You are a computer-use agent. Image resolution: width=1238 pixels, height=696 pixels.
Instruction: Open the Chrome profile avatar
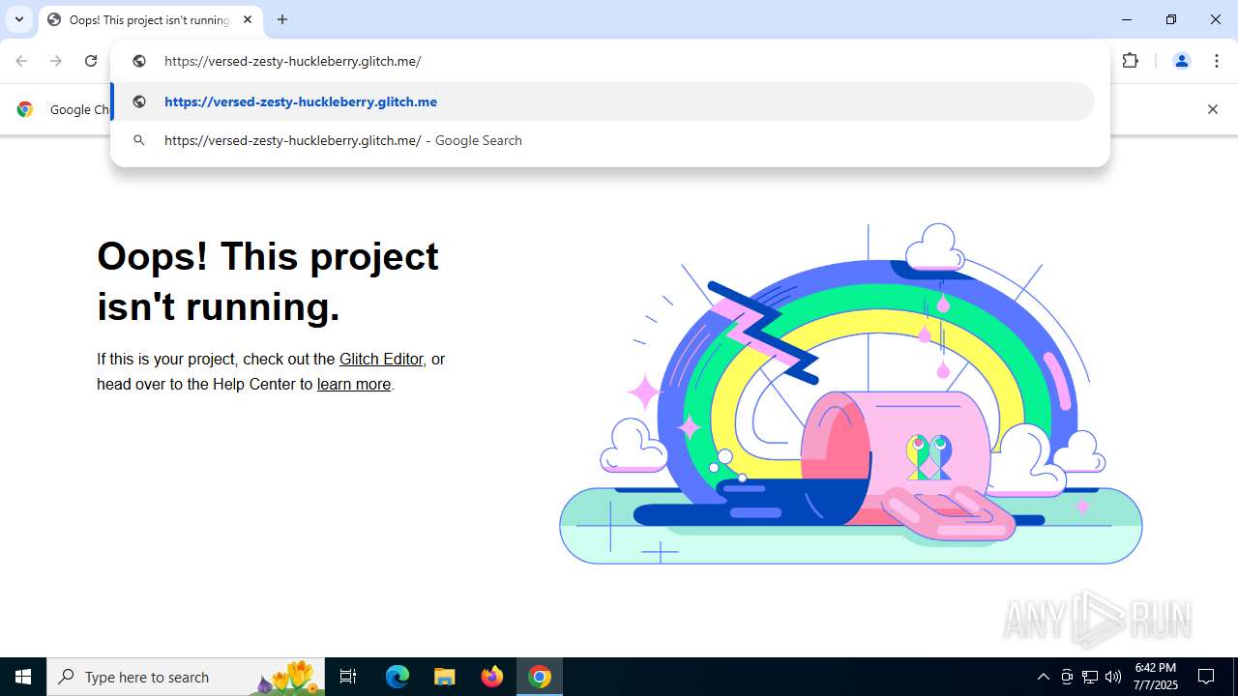click(x=1181, y=61)
